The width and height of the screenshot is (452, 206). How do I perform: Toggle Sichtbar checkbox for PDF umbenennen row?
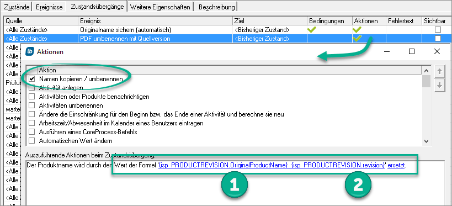(x=438, y=38)
